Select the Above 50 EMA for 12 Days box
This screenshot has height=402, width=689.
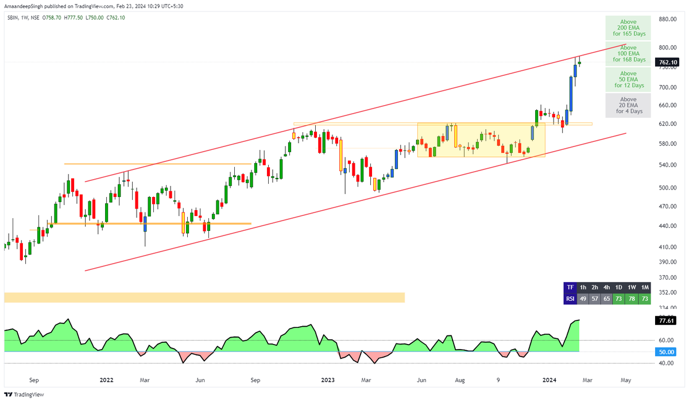629,79
